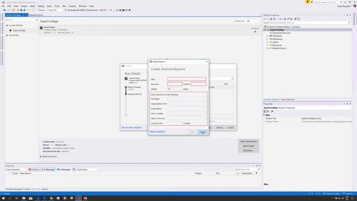Click the Full Name field
357x201 pixels.
(187, 99)
